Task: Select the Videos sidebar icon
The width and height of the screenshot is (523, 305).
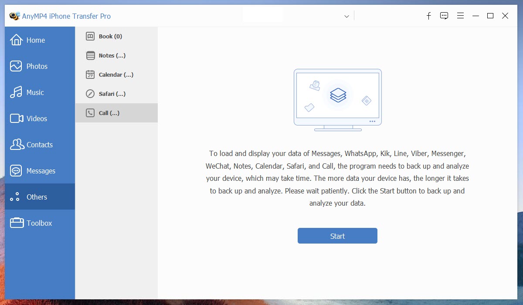Action: pos(15,119)
